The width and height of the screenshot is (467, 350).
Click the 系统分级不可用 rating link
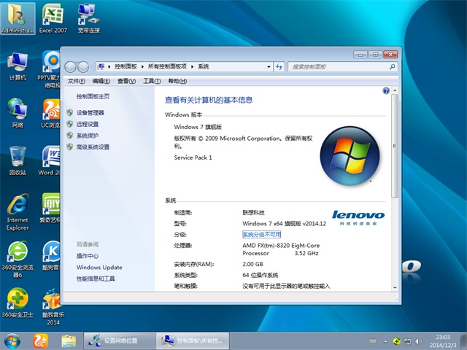click(x=261, y=235)
